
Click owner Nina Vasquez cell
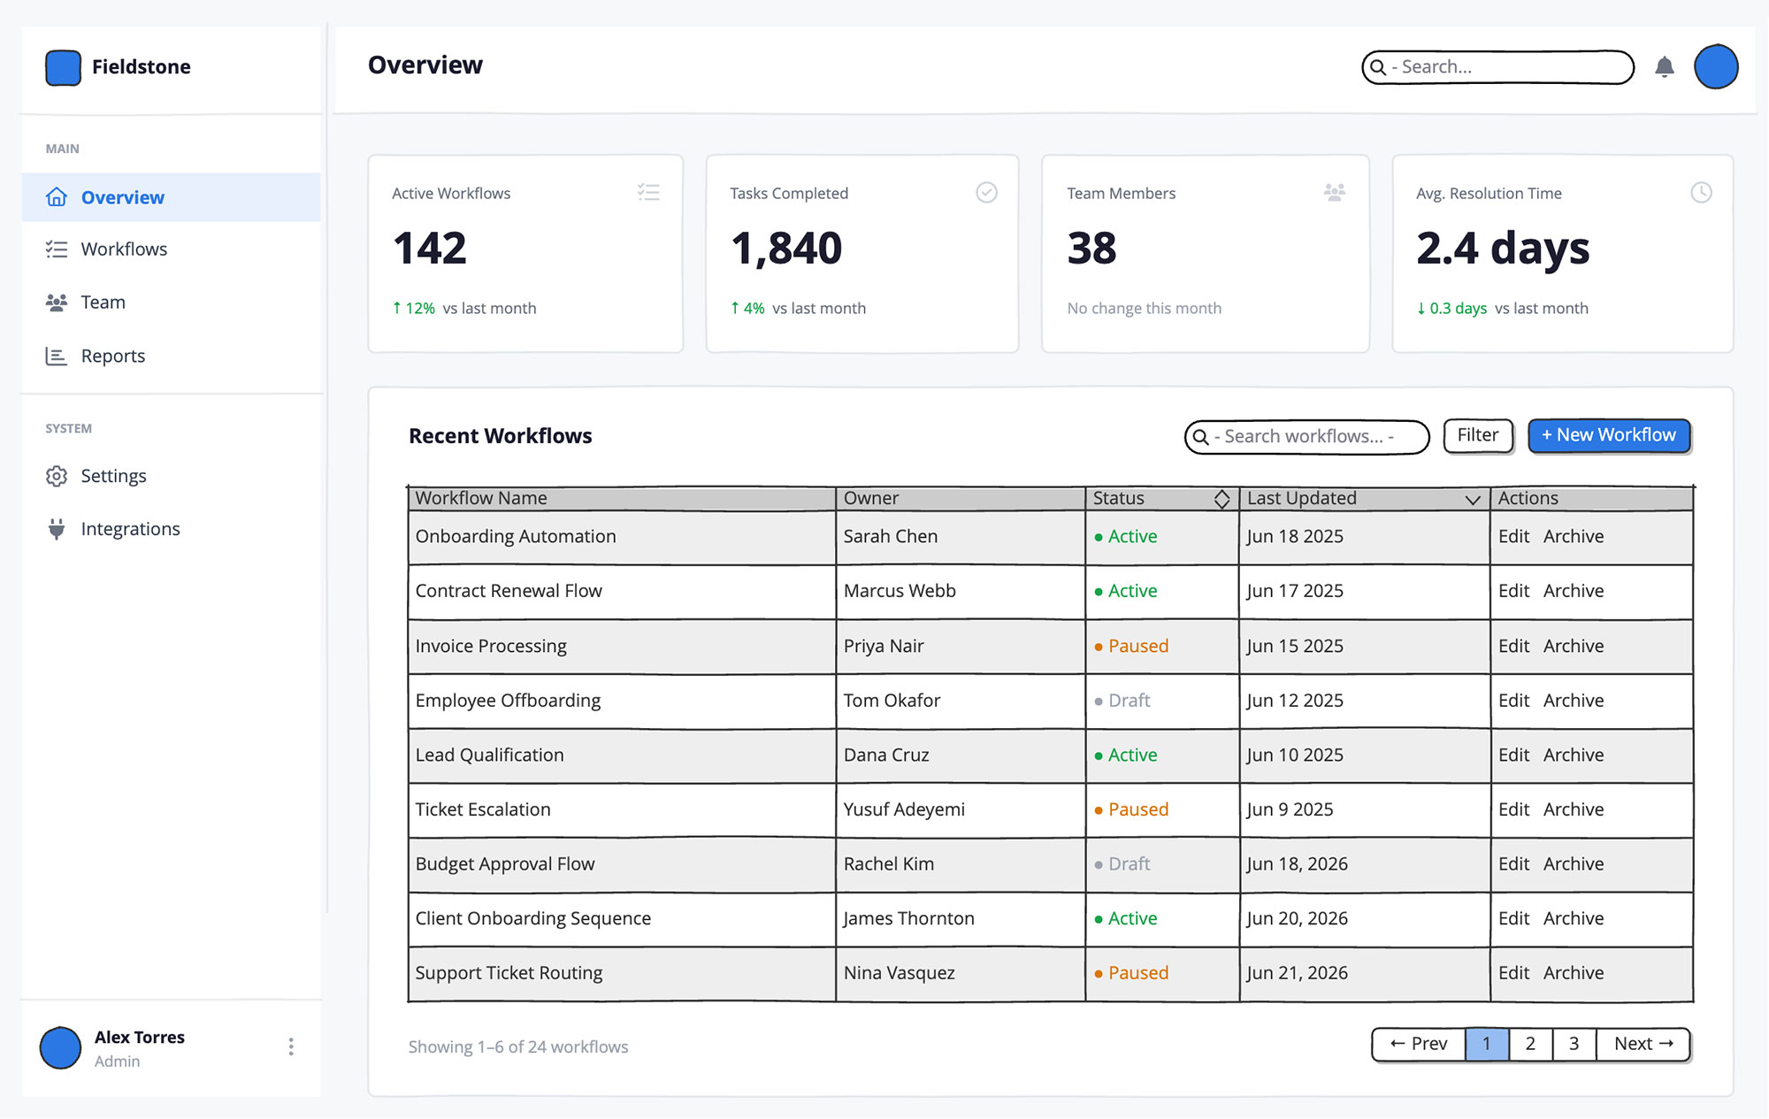pyautogui.click(x=961, y=973)
